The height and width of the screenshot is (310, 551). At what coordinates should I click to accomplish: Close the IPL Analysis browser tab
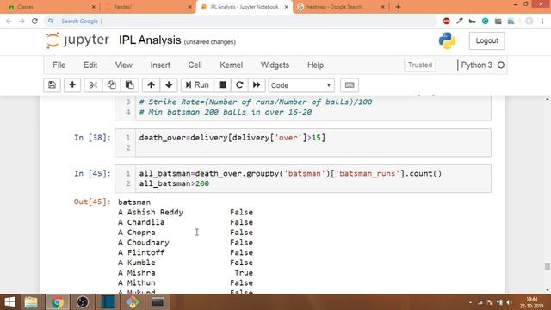point(287,7)
